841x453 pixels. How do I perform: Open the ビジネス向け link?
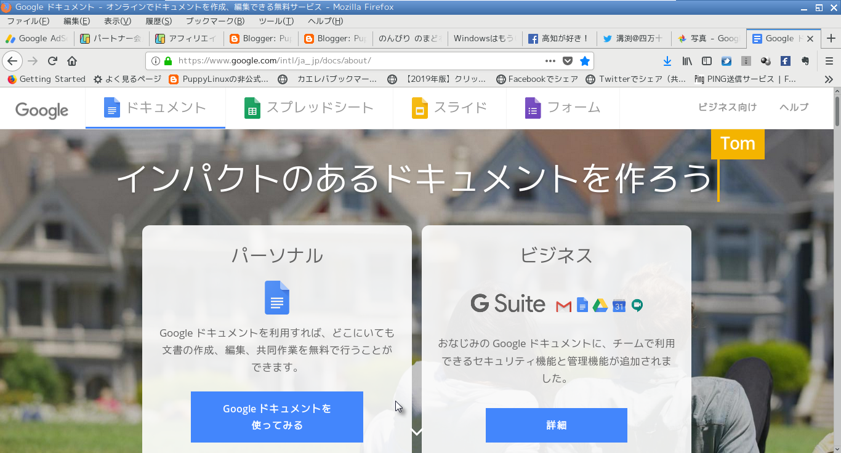[x=727, y=107]
